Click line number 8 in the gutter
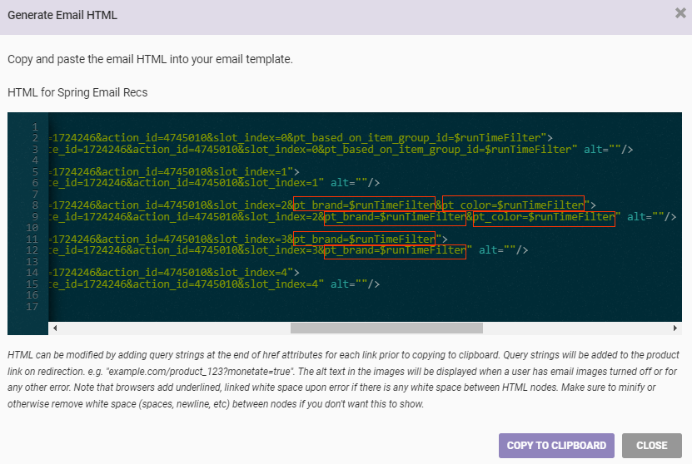Image resolution: width=692 pixels, height=464 pixels. pos(35,205)
